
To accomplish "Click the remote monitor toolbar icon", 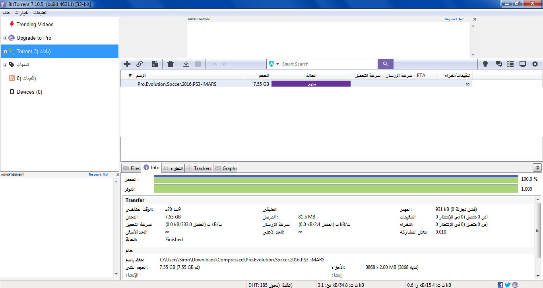I will (x=523, y=64).
